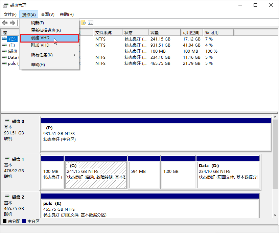Image resolution: width=279 pixels, height=233 pixels.
Task: Click the Disk Management title bar icon
Action: [6, 5]
